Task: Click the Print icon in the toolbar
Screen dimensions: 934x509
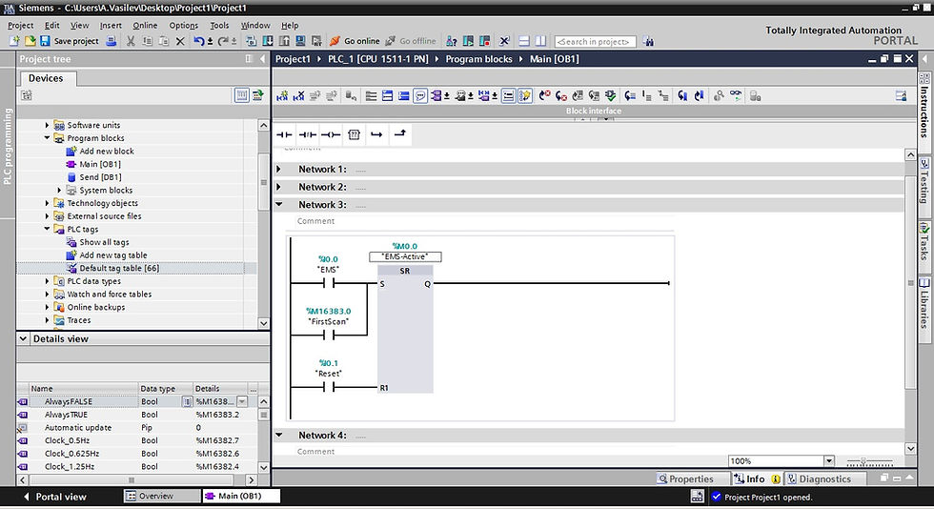Action: pyautogui.click(x=111, y=41)
